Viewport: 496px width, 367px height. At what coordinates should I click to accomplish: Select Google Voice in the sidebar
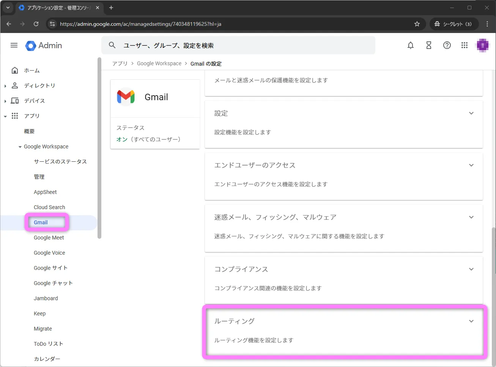[49, 253]
